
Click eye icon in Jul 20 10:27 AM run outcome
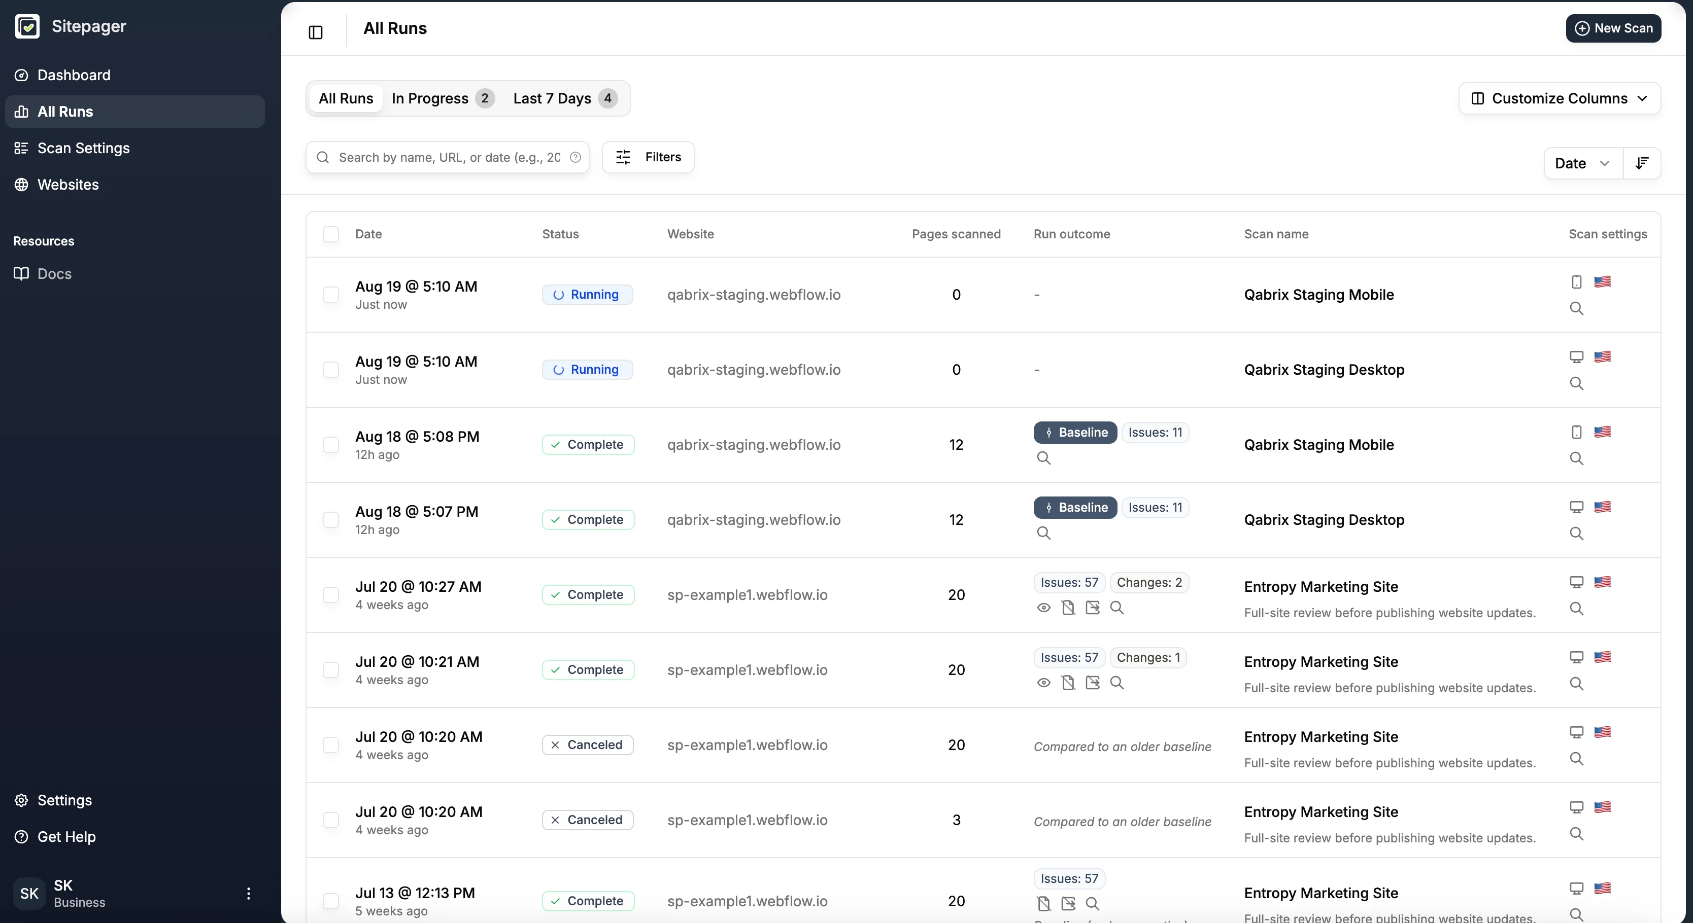[1044, 608]
